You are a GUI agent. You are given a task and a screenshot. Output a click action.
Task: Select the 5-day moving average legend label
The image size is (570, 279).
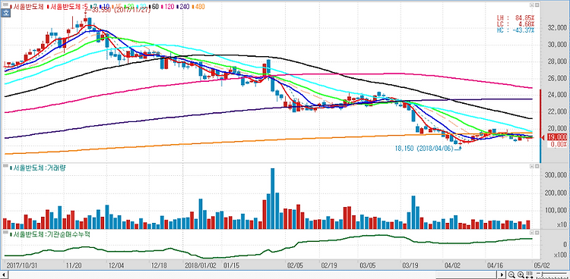tap(67, 6)
